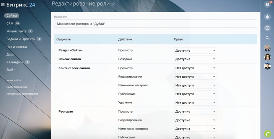This screenshot has height=139, width=274.
Task: Click the Право column header
Action: (178, 39)
